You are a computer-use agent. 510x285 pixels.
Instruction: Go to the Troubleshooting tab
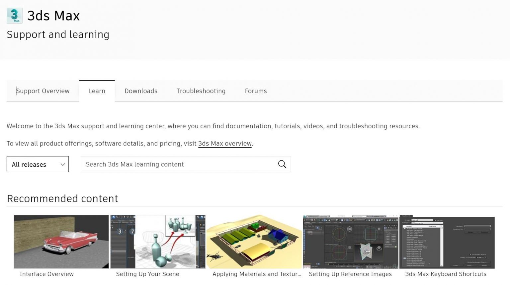click(201, 91)
